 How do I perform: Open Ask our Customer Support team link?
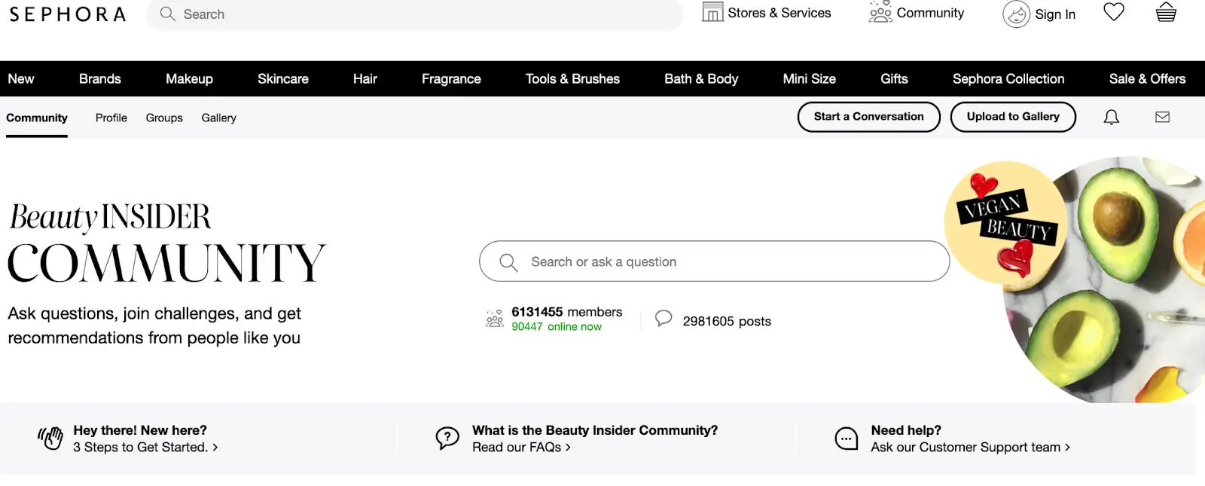pos(970,447)
